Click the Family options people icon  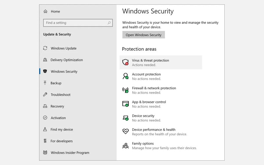click(125, 146)
